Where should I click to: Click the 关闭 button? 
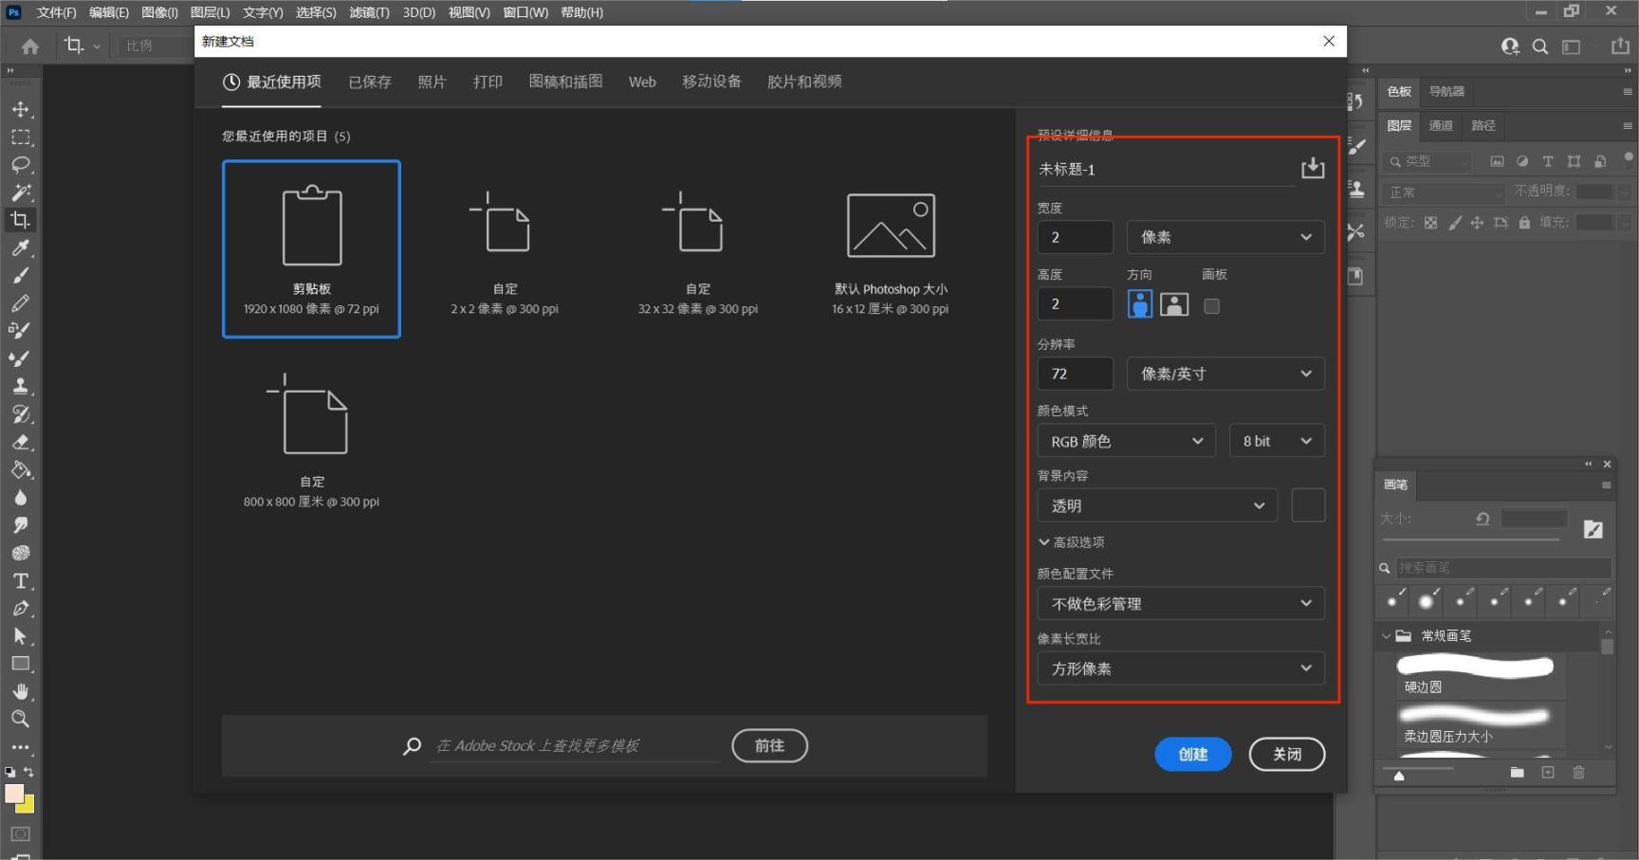1287,754
